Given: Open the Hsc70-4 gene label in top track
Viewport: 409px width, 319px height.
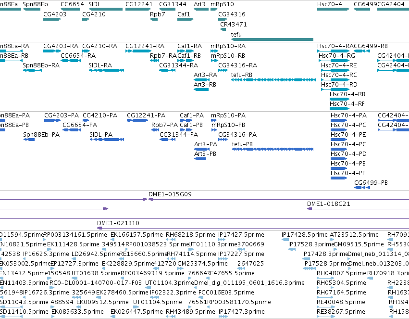Looking at the screenshot, I should pos(329,4).
